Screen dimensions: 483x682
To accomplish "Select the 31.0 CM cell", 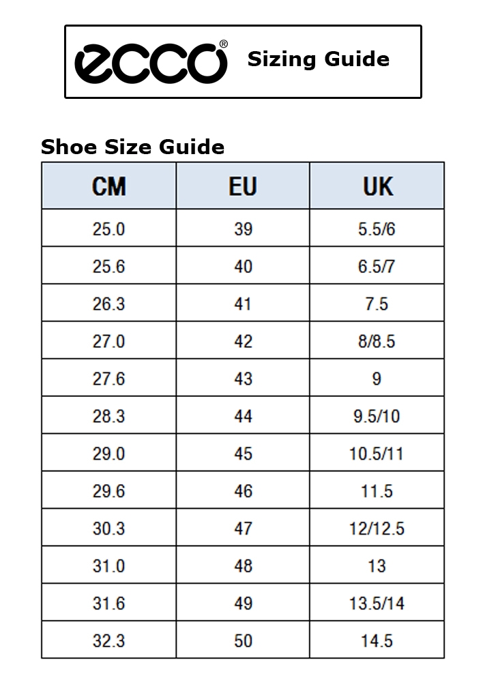I will (x=109, y=566).
